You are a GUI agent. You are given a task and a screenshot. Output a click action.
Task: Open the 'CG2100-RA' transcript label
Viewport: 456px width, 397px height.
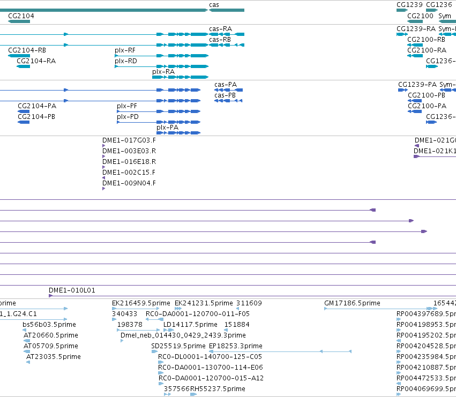point(427,50)
